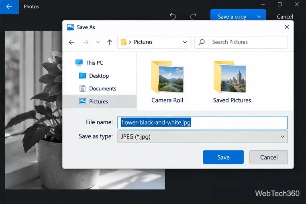The height and width of the screenshot is (204, 306).
Task: Open Save a copy dropdown arrow
Action: 259,16
